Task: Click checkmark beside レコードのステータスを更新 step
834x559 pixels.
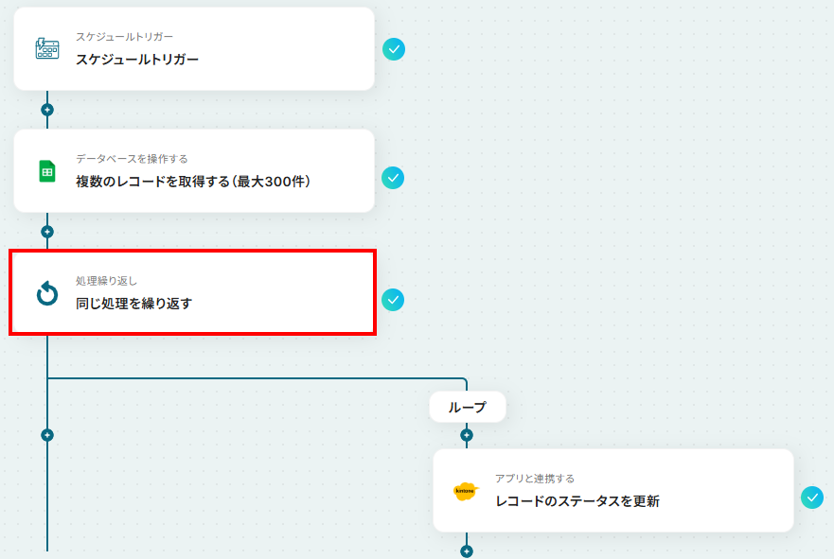Action: click(812, 498)
